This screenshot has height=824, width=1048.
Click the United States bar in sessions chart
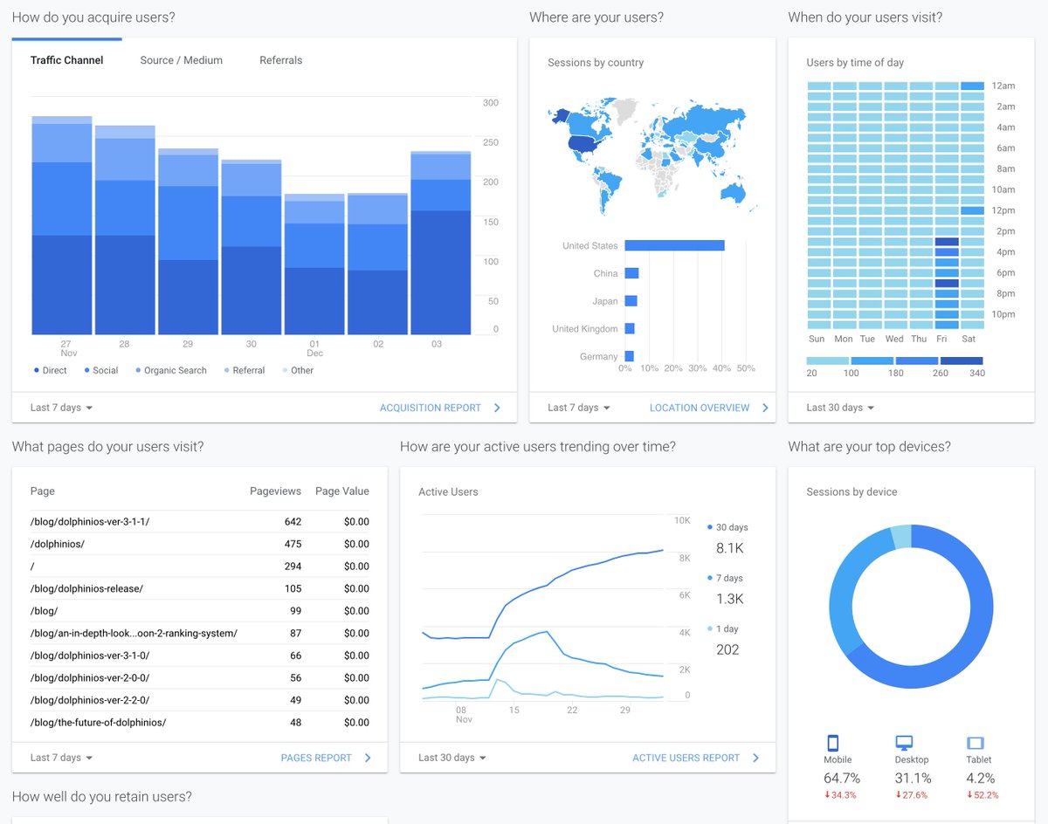click(675, 245)
